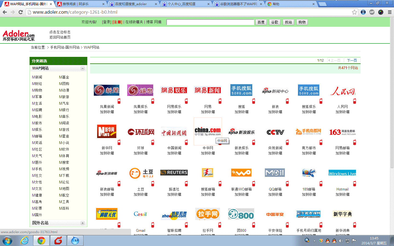Go to next page via 下一页
The image size is (394, 246).
(352, 60)
